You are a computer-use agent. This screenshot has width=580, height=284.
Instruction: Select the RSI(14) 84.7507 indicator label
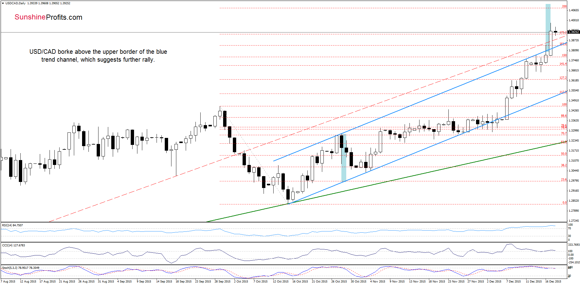pos(12,225)
